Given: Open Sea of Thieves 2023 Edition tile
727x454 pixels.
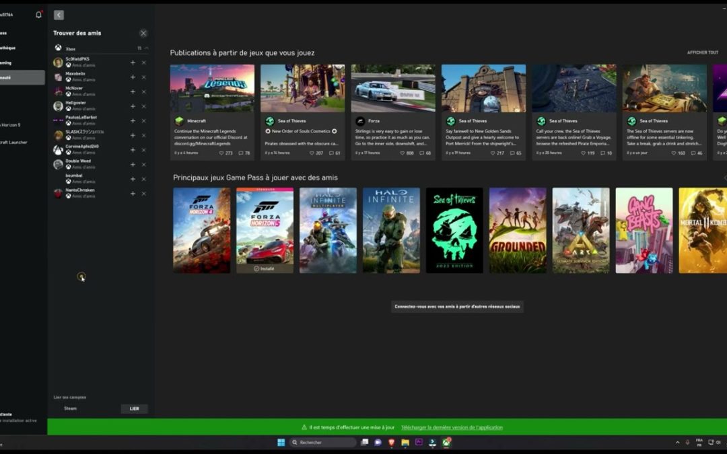Looking at the screenshot, I should pos(454,230).
